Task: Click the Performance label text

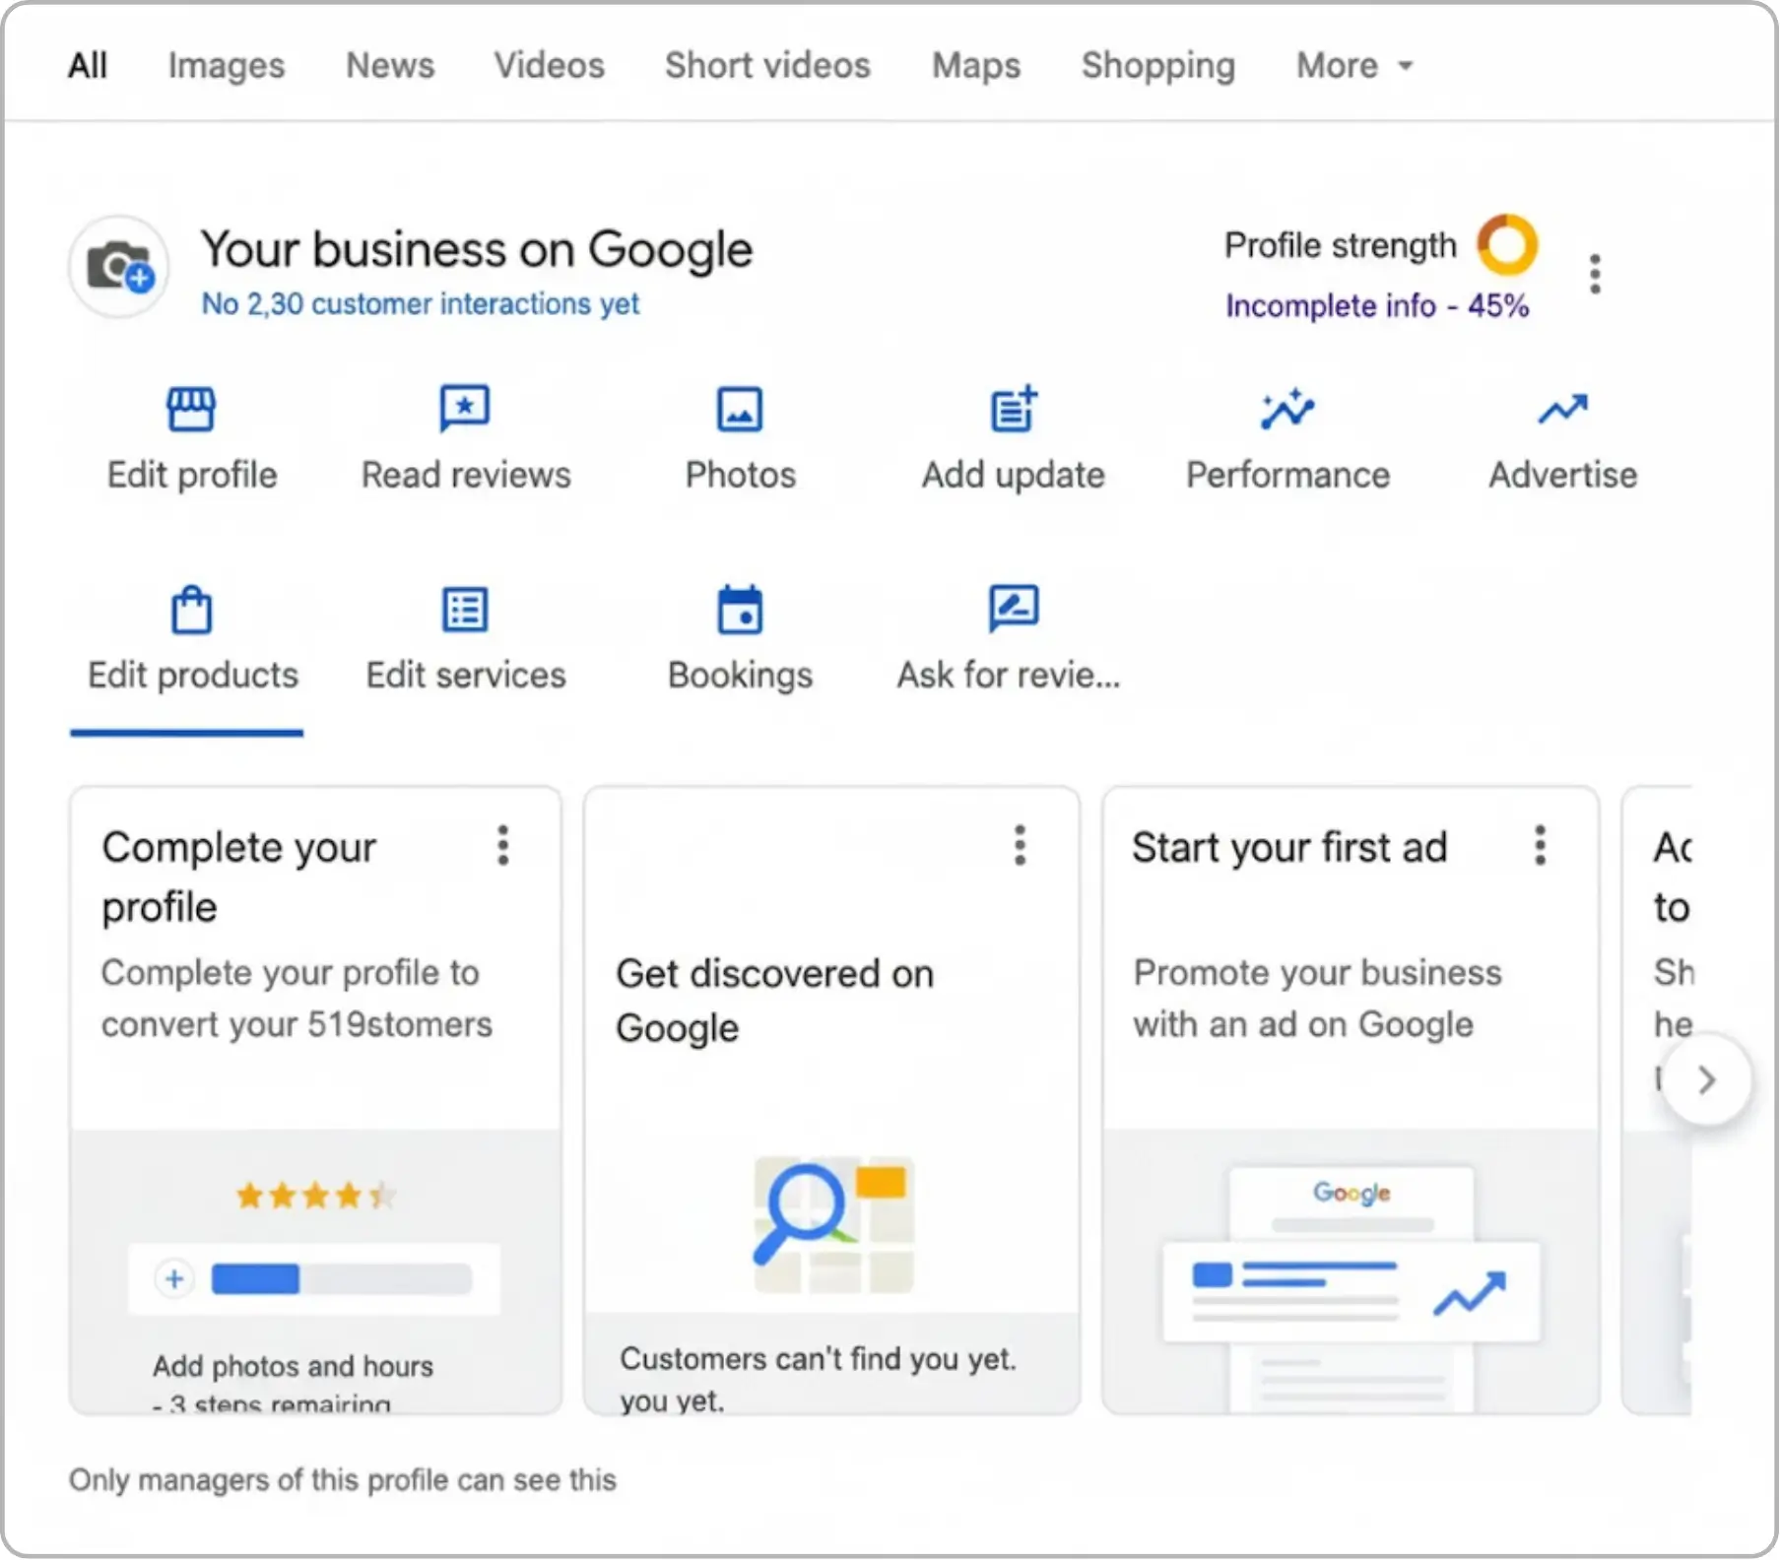Action: (x=1287, y=475)
